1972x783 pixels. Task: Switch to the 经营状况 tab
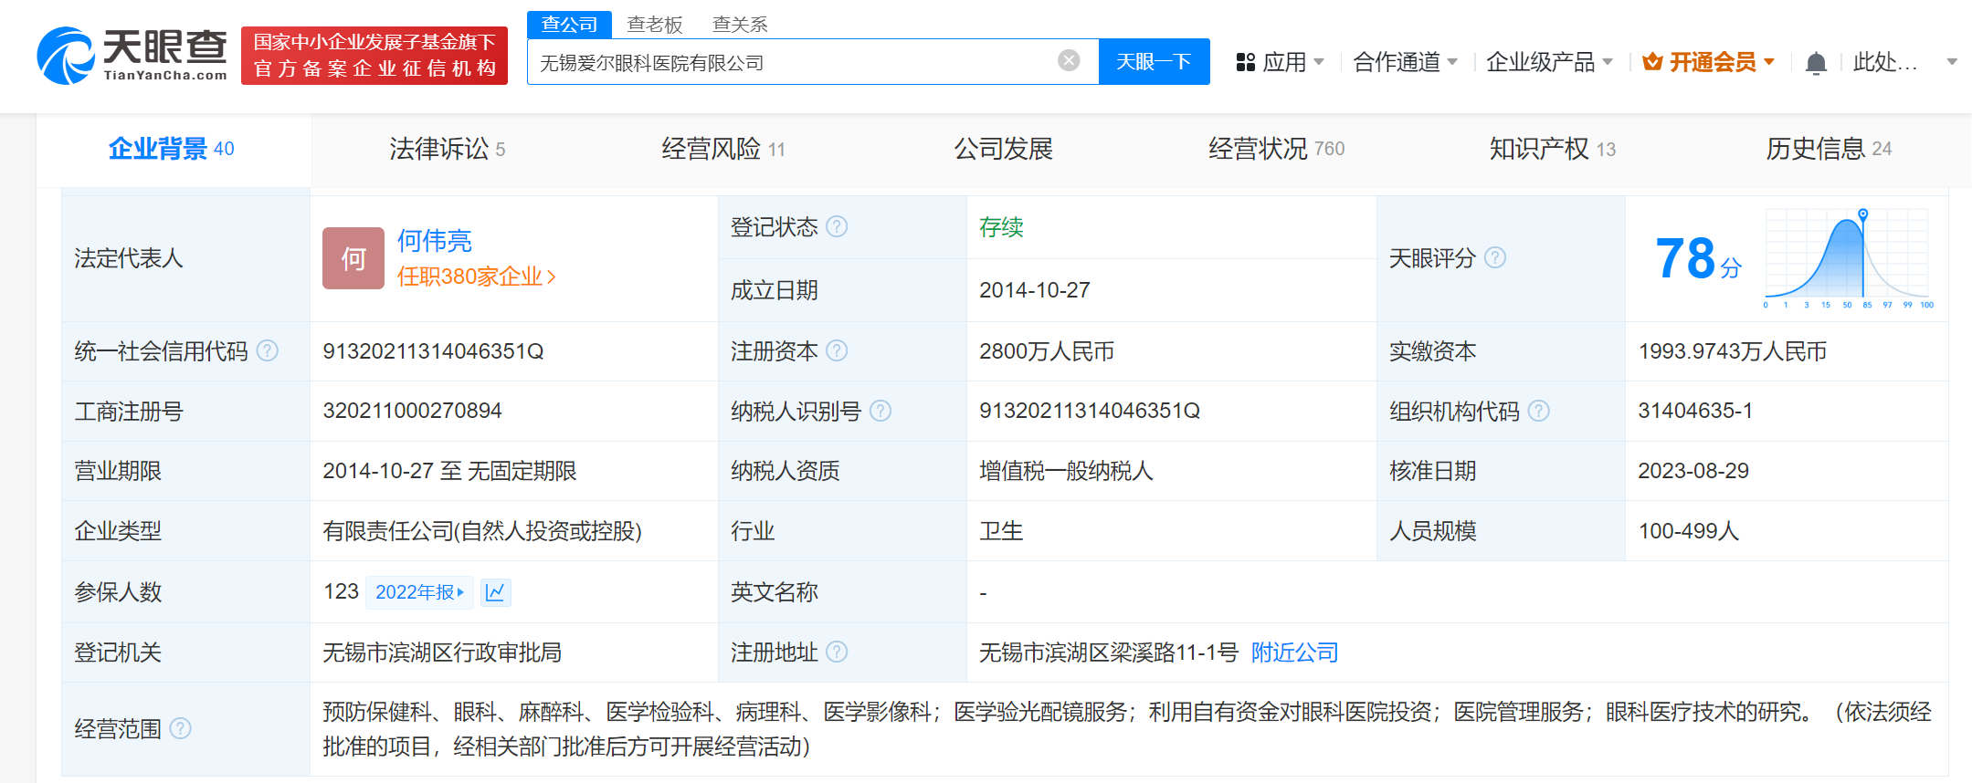tap(1276, 149)
